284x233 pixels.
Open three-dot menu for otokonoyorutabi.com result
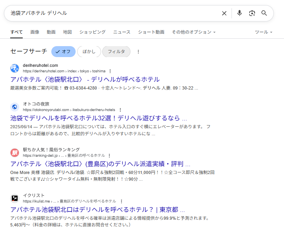pyautogui.click(x=120, y=110)
